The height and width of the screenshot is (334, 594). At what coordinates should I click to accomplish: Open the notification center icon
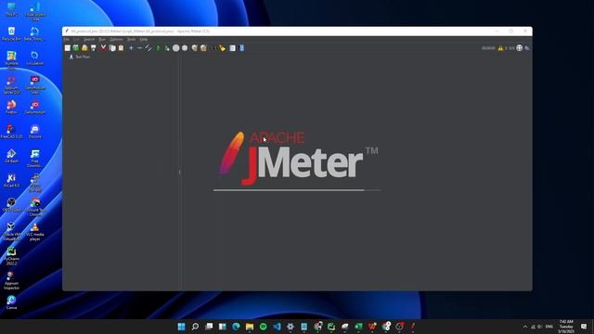click(x=584, y=327)
